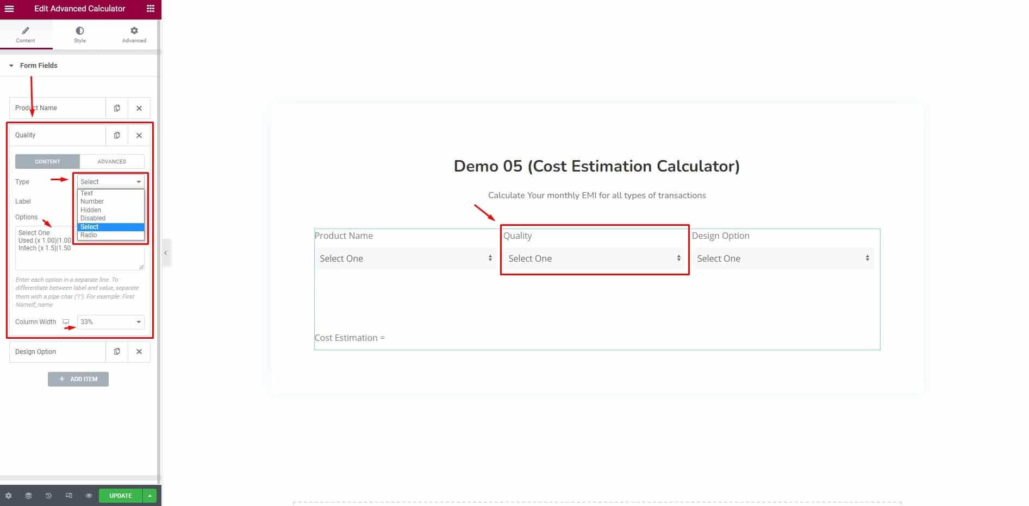Delete the Product Name field
Viewport: 1029px width, 506px height.
tap(139, 108)
